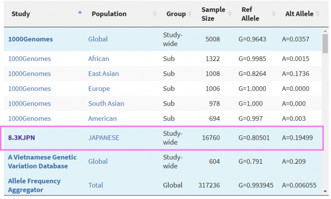Viewport: 331px width, 199px height.
Task: Click the African population link
Action: [x=99, y=58]
